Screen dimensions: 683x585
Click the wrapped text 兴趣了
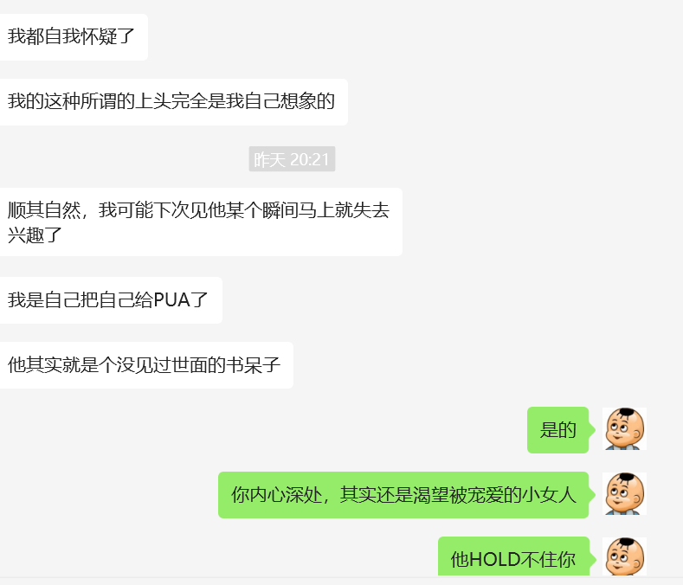[x=35, y=235]
